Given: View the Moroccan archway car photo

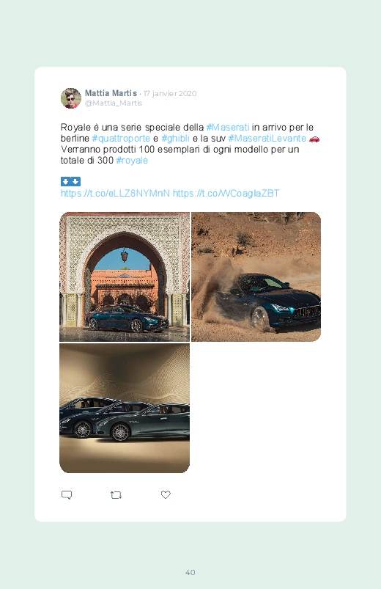Looking at the screenshot, I should (x=125, y=277).
